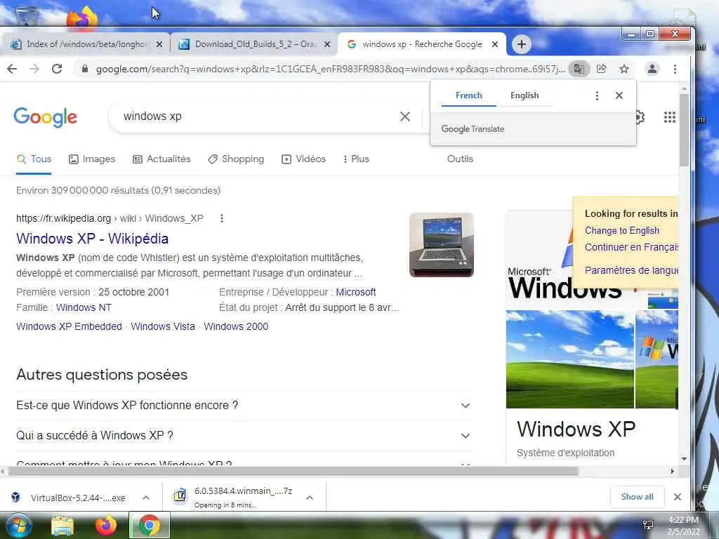The width and height of the screenshot is (719, 539).
Task: Expand 'Qui a succédé à Windows XP ?'
Action: (x=244, y=435)
